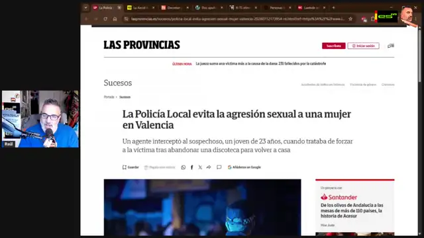Click the article subtitle Un agente interceptó
Image resolution: width=424 pixels, height=238 pixels.
pos(237,145)
